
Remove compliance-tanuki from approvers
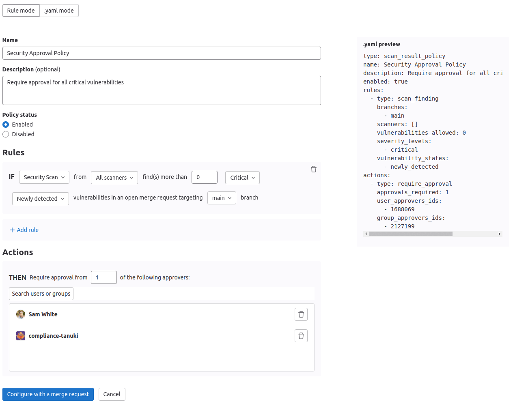point(301,336)
